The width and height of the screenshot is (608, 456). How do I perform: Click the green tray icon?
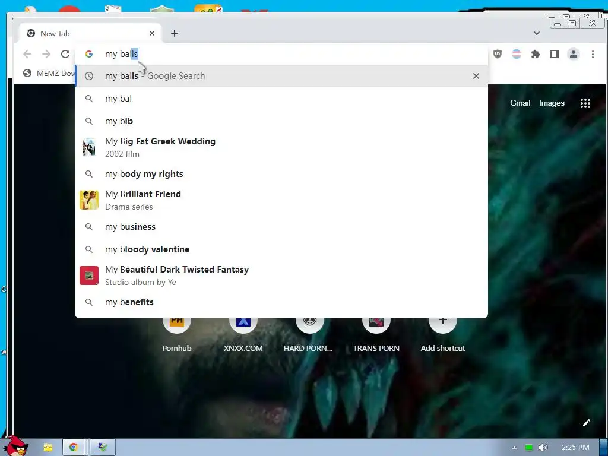tap(528, 448)
